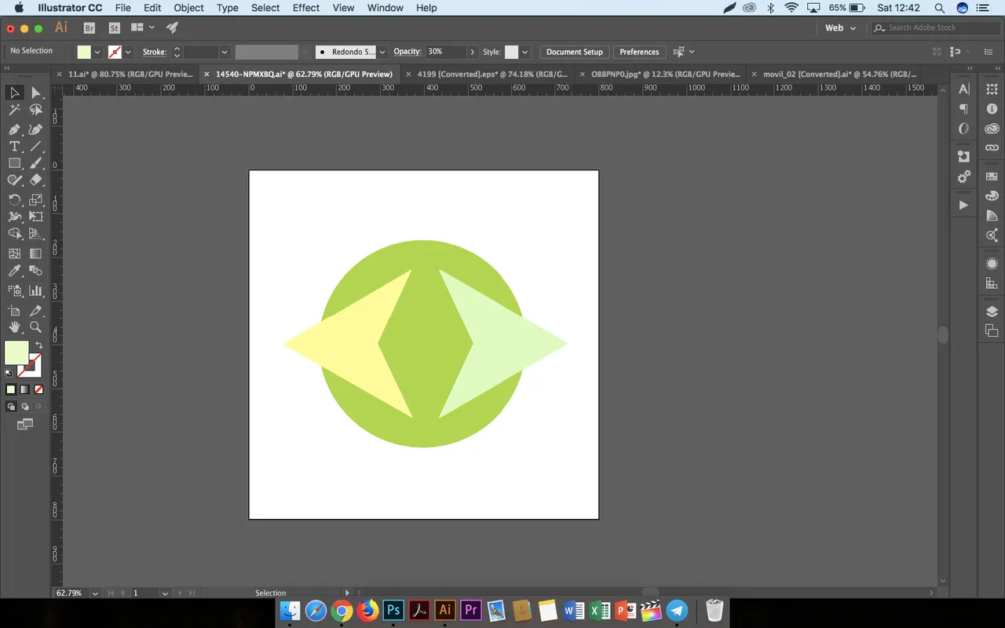Open the graphic Style dropdown
Screen dimensions: 1005x628
tap(524, 52)
